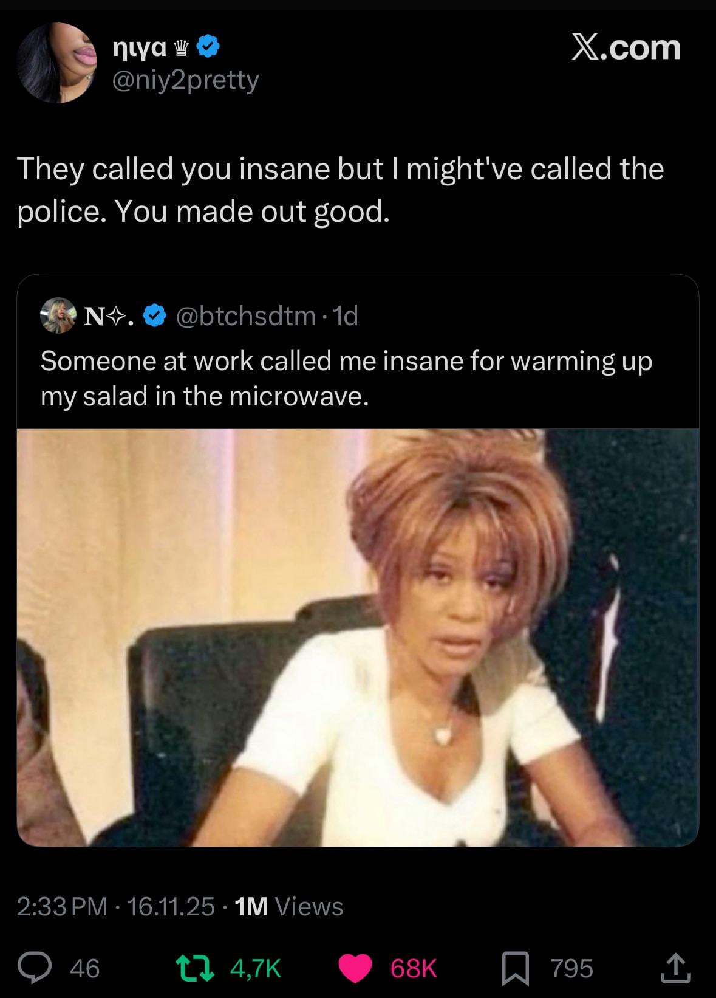716x998 pixels.
Task: Click the X.com watermark logo
Action: click(x=626, y=47)
